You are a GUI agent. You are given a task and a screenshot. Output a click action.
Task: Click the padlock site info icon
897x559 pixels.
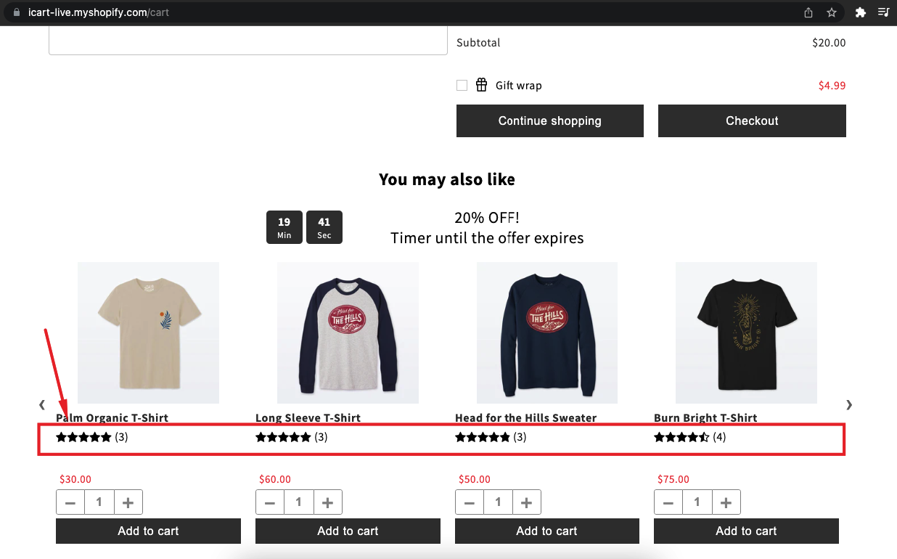click(x=17, y=12)
